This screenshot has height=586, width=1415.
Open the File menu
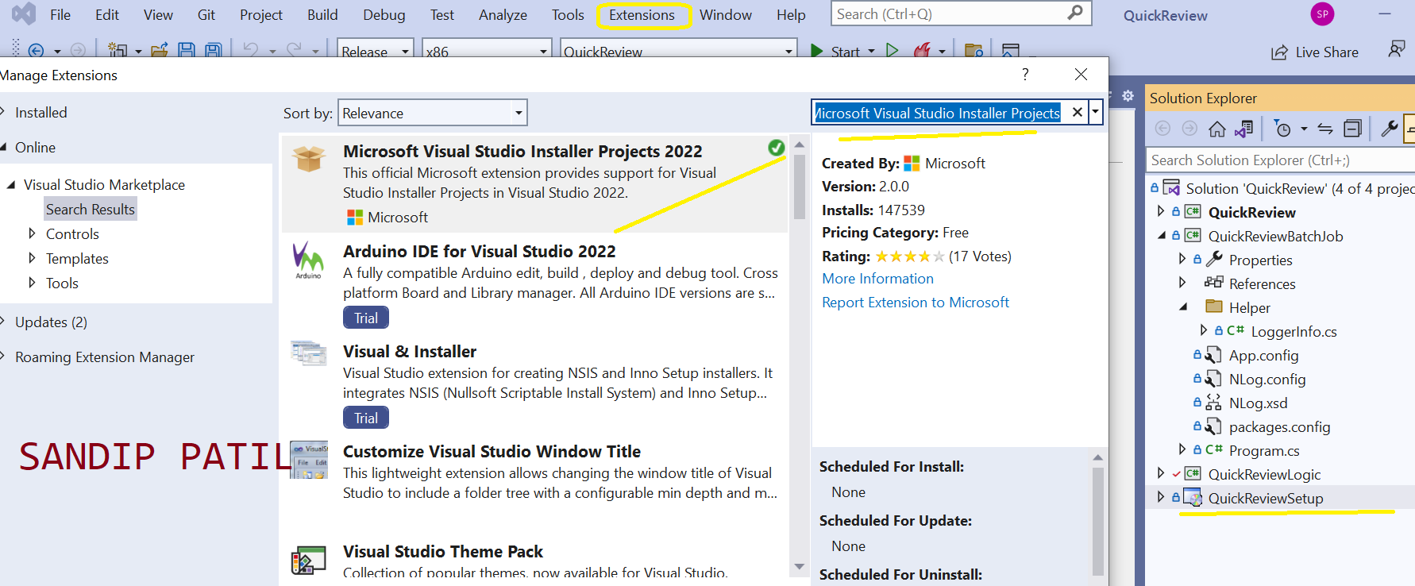tap(60, 14)
